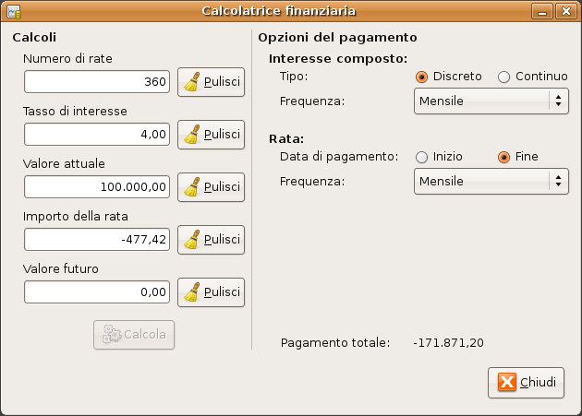
Task: Open the Rata Frequenza dropdown
Action: tap(491, 182)
